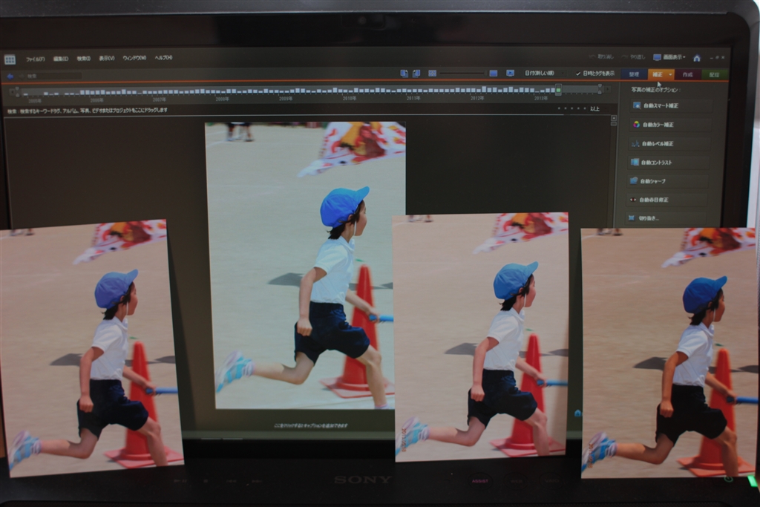Image resolution: width=760 pixels, height=507 pixels.
Task: Apply 自動スマート補正 auto smart fix
Action: click(671, 105)
